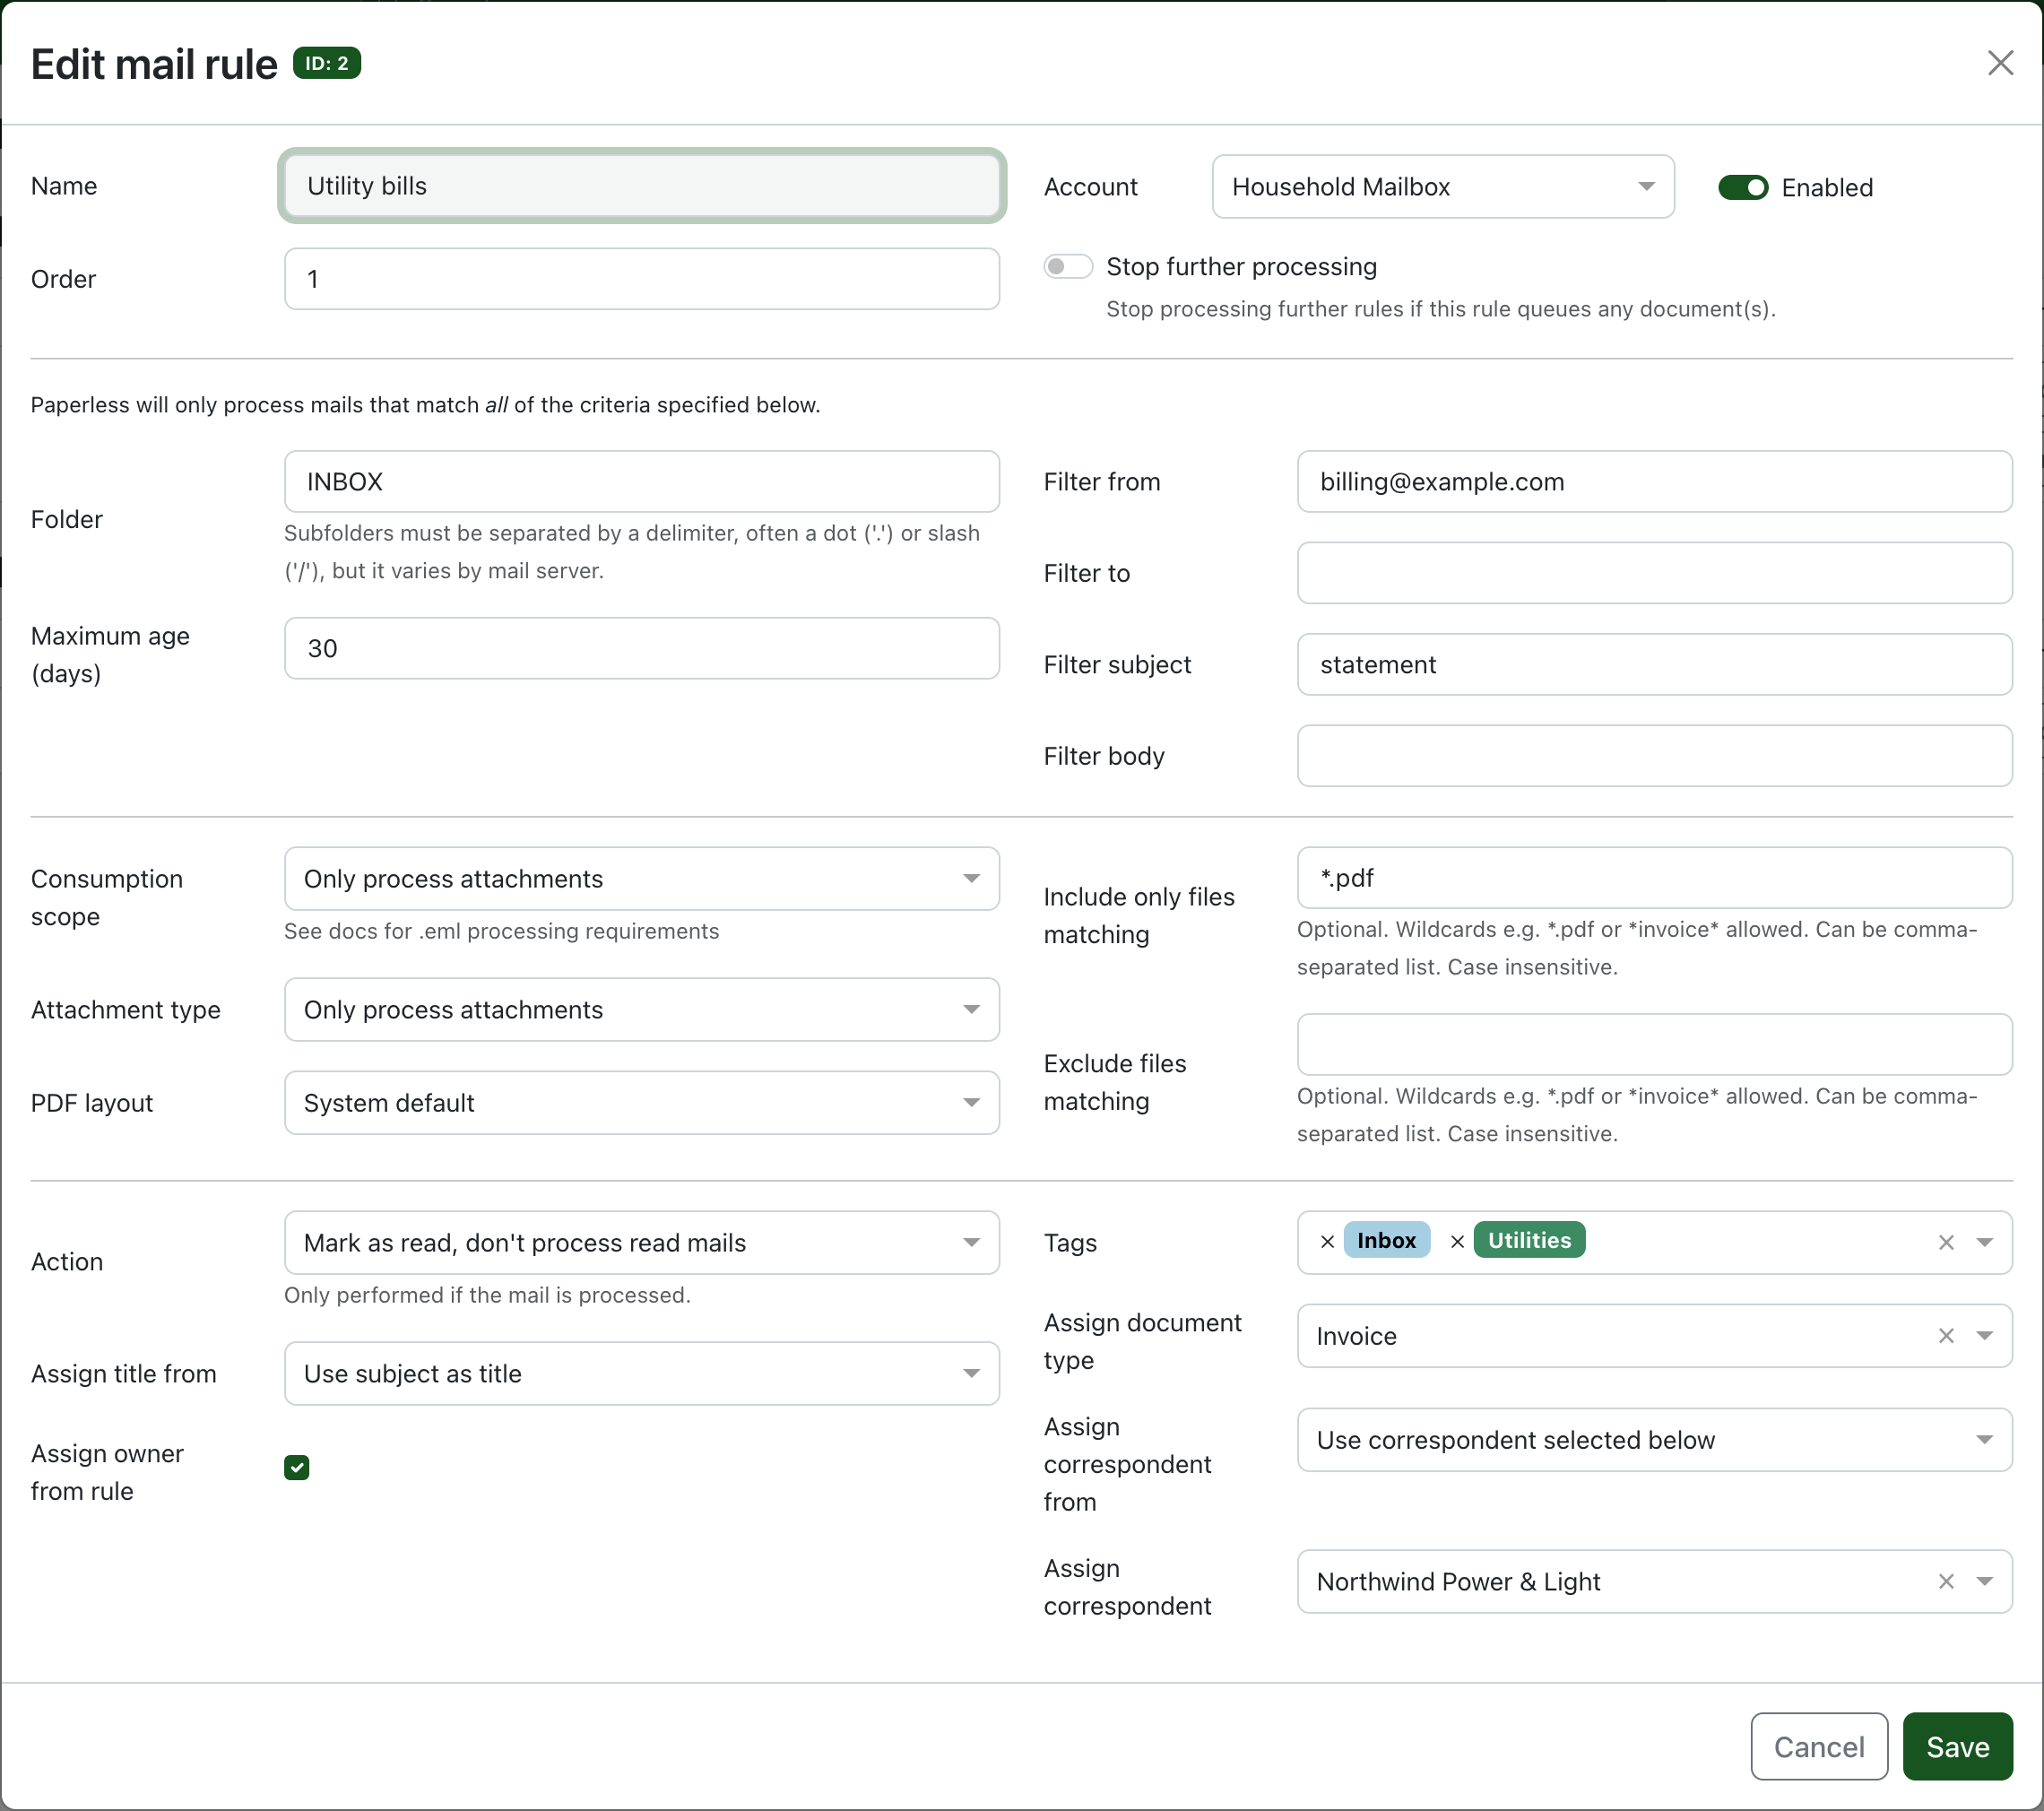Click the Filter from field
The height and width of the screenshot is (1811, 2044).
point(1654,481)
